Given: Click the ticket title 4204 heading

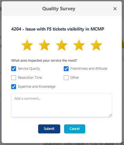Looking at the screenshot, I should pos(58,29).
